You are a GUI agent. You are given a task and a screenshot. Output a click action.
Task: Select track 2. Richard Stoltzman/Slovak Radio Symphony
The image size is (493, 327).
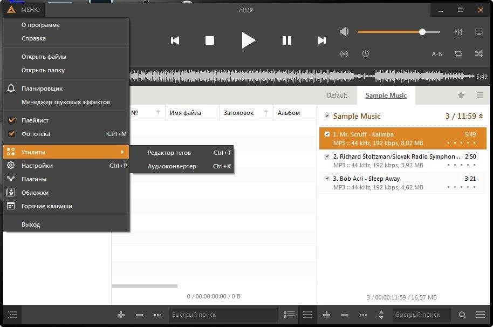coord(403,160)
